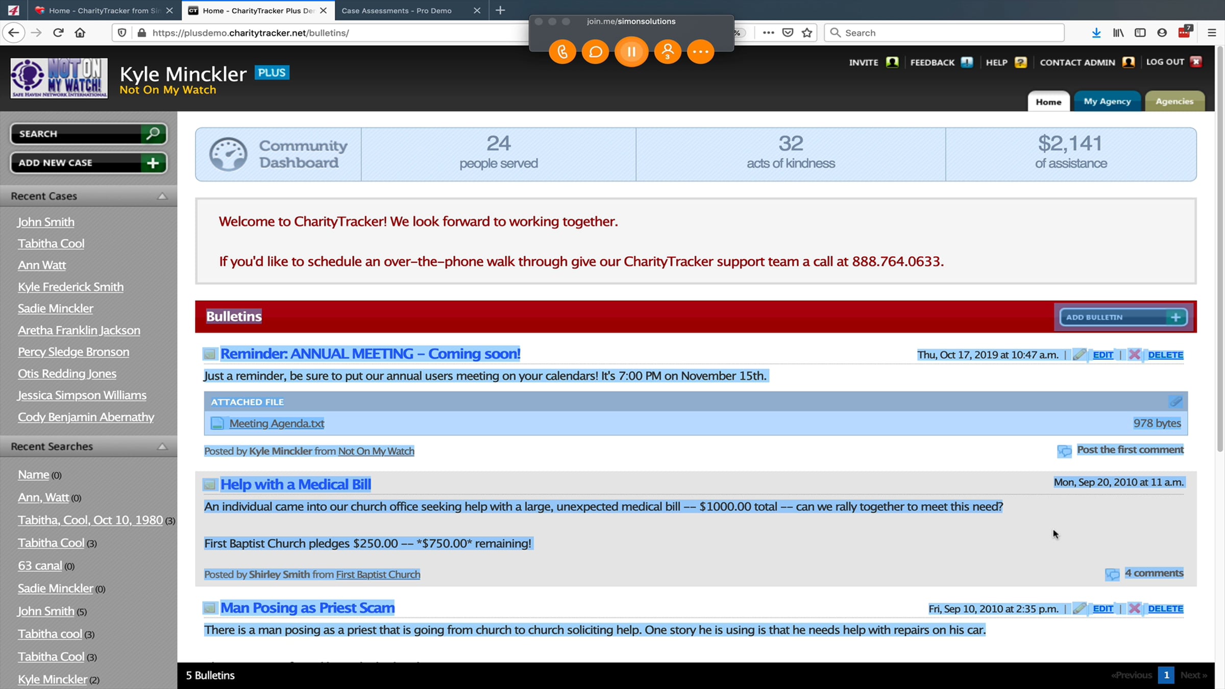
Task: Click the Community Dashboard gauge icon
Action: [x=228, y=154]
